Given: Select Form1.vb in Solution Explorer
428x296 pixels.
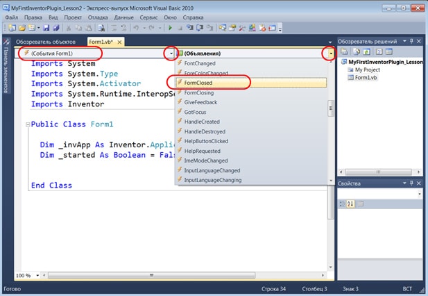Looking at the screenshot, I should click(363, 78).
